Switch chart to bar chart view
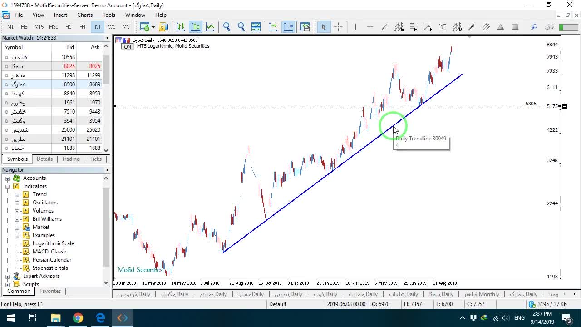This screenshot has width=581, height=327. [181, 27]
